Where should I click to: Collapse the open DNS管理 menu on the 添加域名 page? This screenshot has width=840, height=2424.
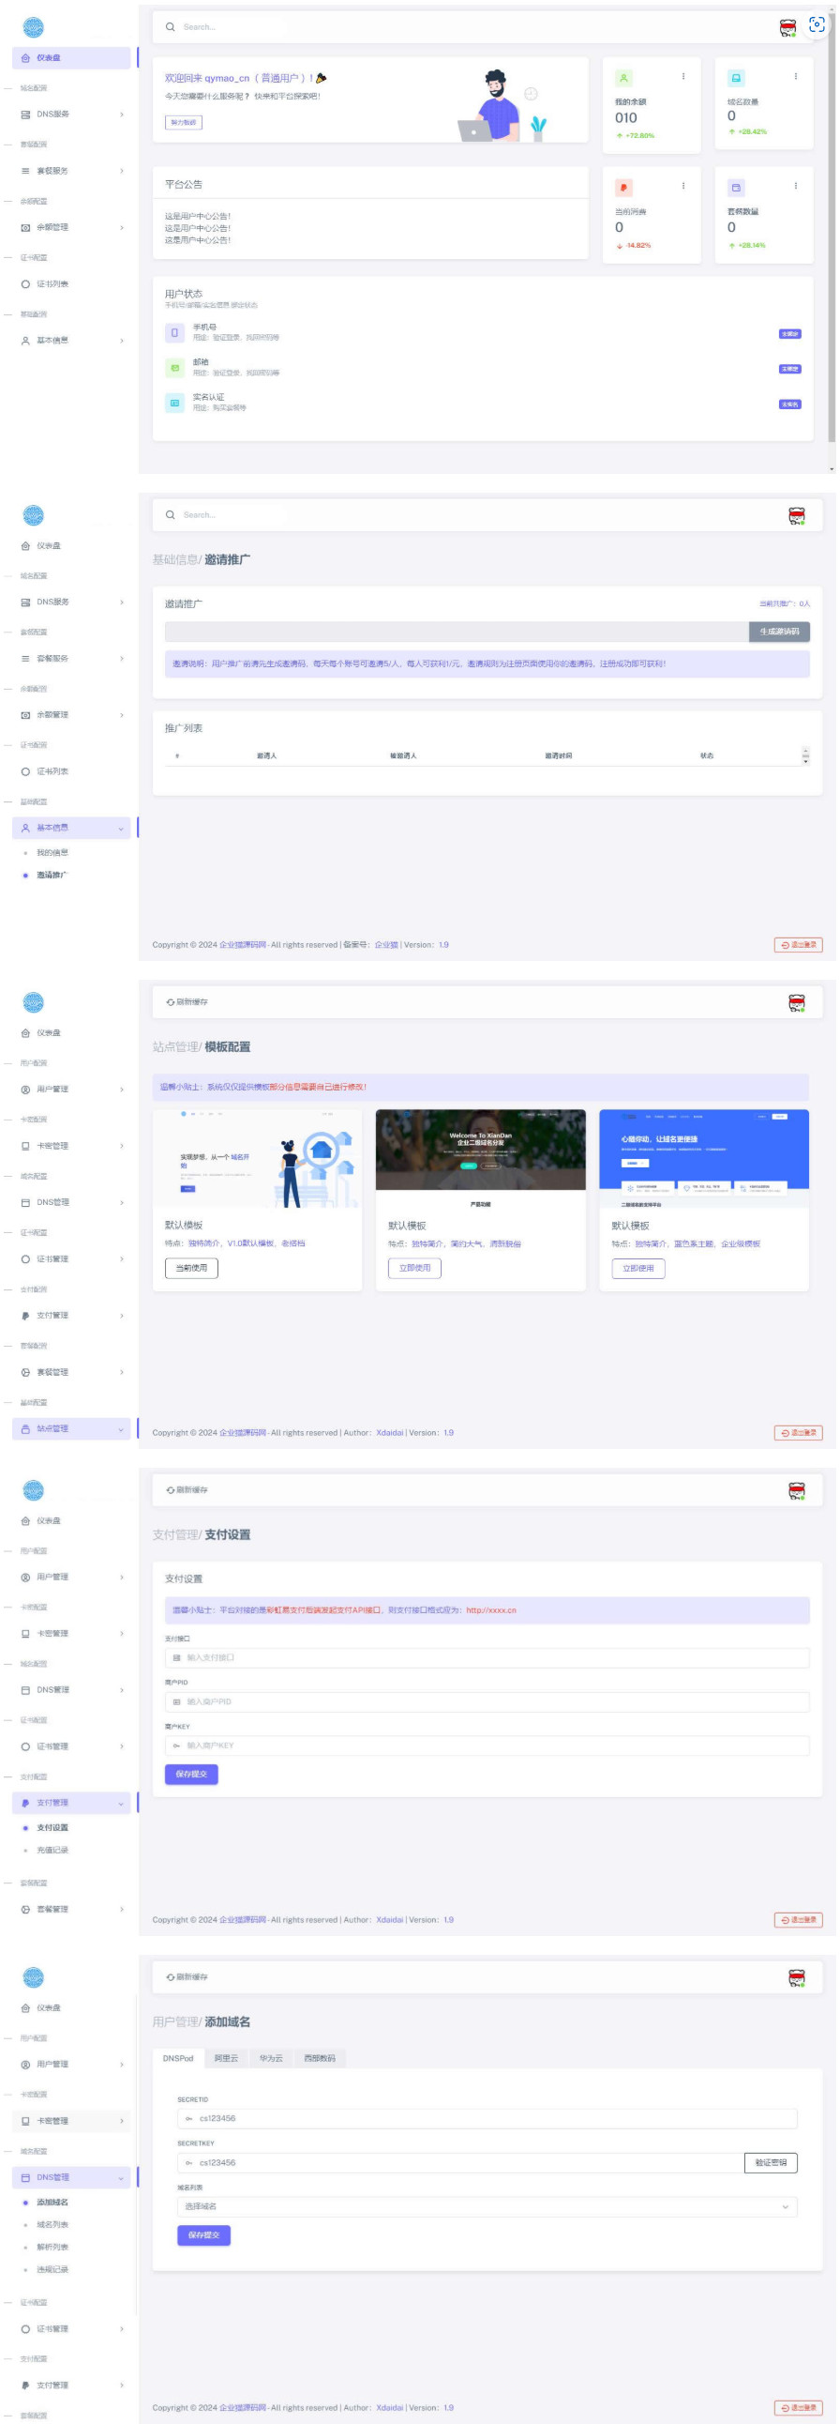[x=121, y=2177]
